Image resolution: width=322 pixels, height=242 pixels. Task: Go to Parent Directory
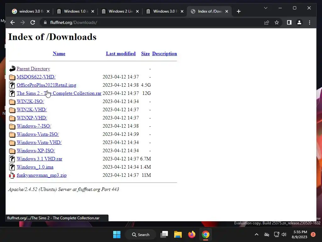pos(33,69)
